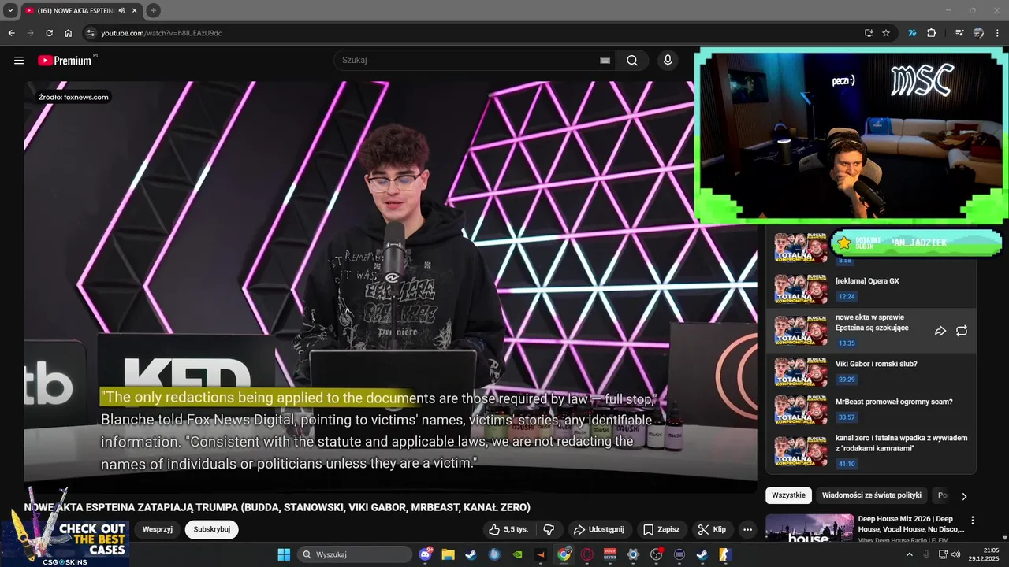
Task: Click the 29:29 chapter timestamp
Action: click(x=847, y=380)
